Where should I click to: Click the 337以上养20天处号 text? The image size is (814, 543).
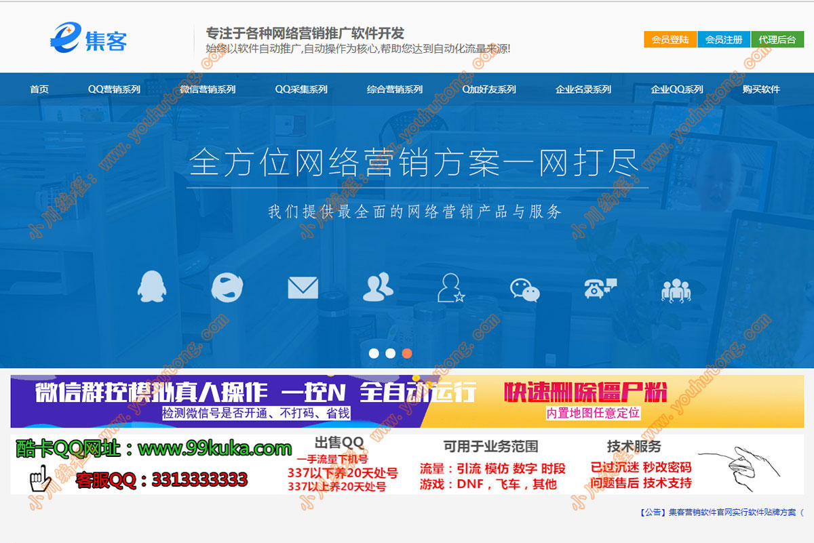337,487
